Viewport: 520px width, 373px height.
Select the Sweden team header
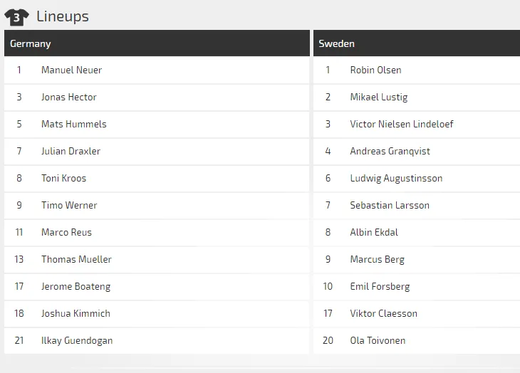pyautogui.click(x=336, y=43)
